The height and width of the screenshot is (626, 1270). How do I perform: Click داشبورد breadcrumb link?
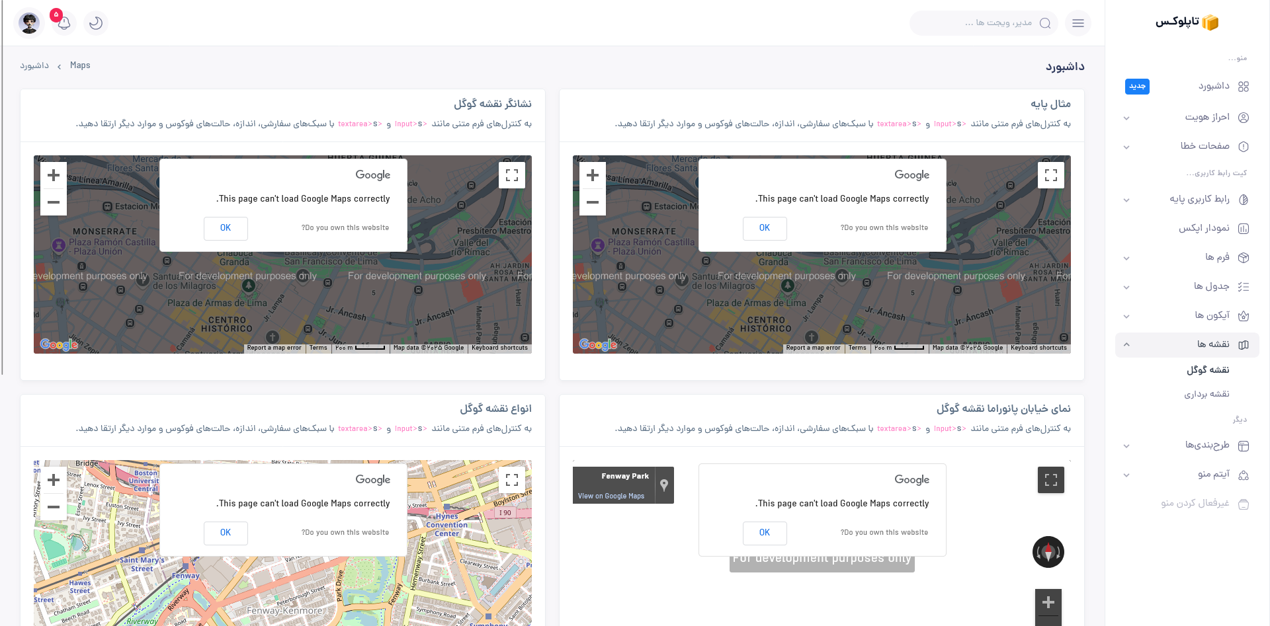[x=34, y=65]
